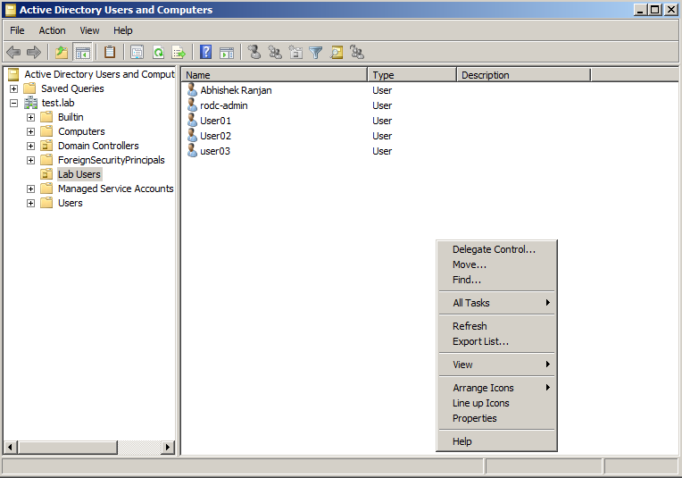Create new organizational unit toolbar icon
The width and height of the screenshot is (682, 478).
(x=295, y=52)
